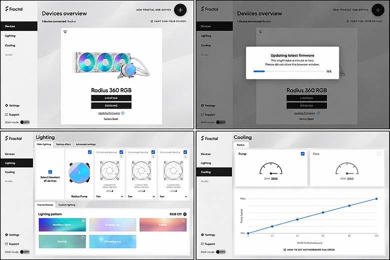Click info icon beside Update Firmware in Devices overview
Screen dimensions: 390x260
coord(123,113)
